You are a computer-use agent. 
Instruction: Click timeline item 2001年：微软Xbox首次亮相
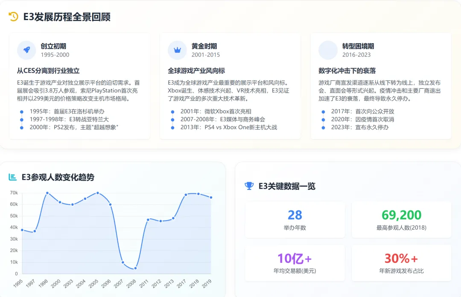coord(216,111)
